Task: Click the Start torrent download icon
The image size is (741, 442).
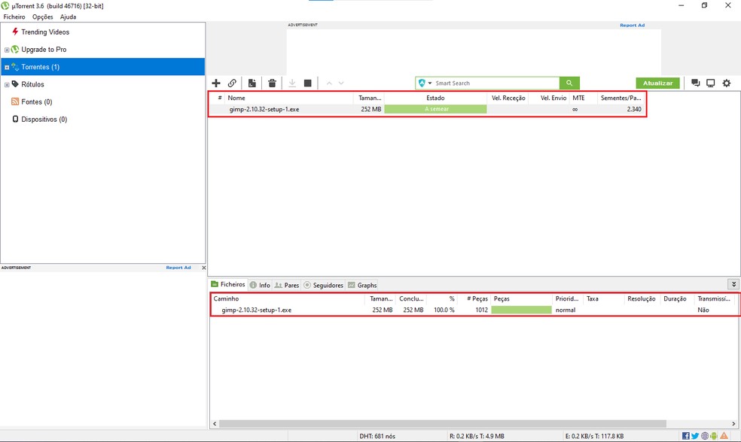Action: 291,83
